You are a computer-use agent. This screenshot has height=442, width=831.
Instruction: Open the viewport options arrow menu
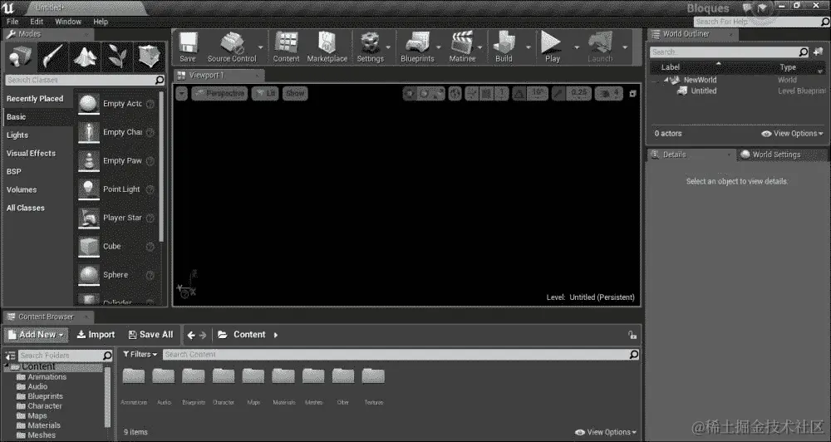tap(182, 94)
